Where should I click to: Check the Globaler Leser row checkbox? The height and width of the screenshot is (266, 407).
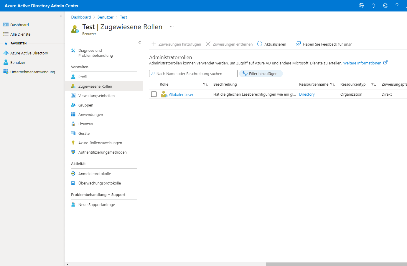(154, 94)
